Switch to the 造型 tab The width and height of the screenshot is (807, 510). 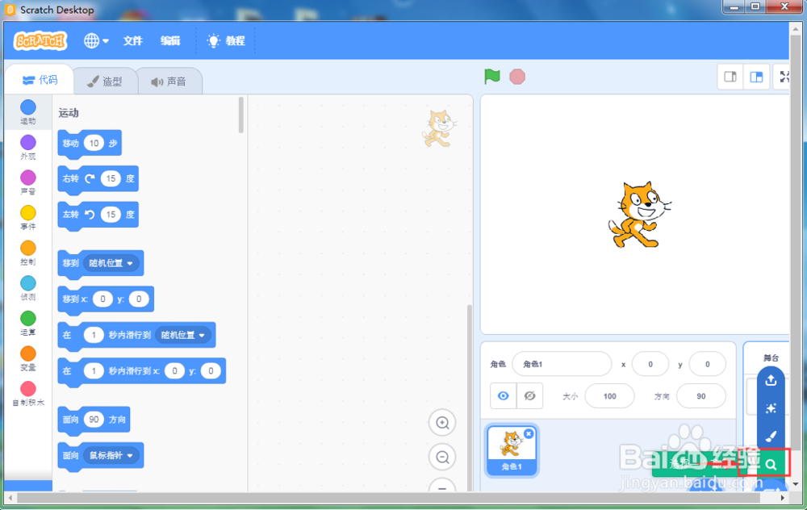(105, 82)
